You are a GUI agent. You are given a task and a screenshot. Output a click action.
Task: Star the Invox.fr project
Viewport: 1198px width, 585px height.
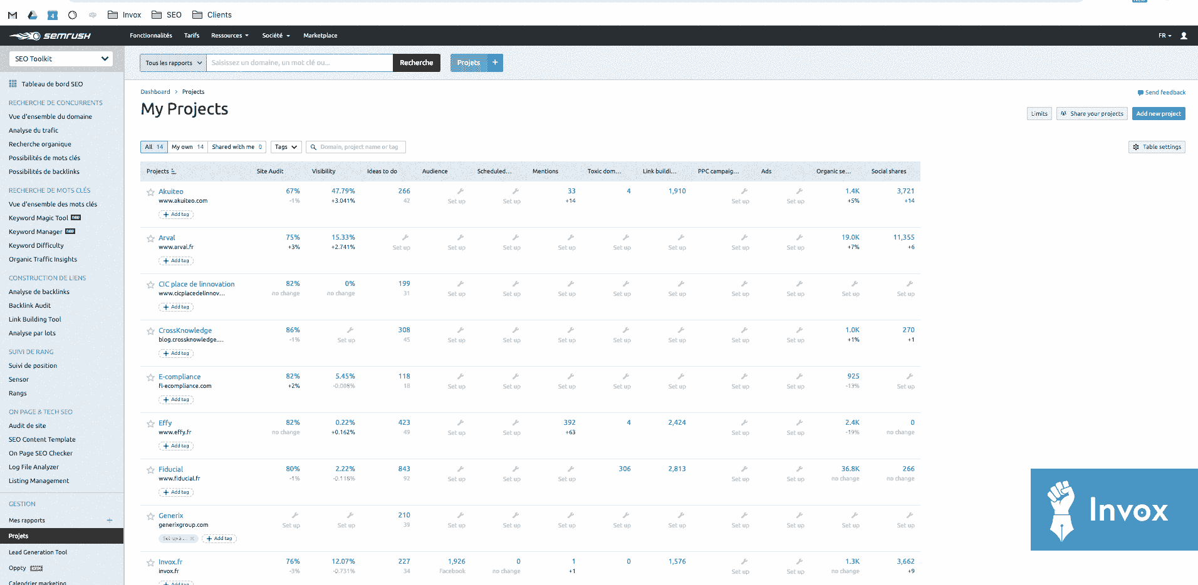point(150,562)
